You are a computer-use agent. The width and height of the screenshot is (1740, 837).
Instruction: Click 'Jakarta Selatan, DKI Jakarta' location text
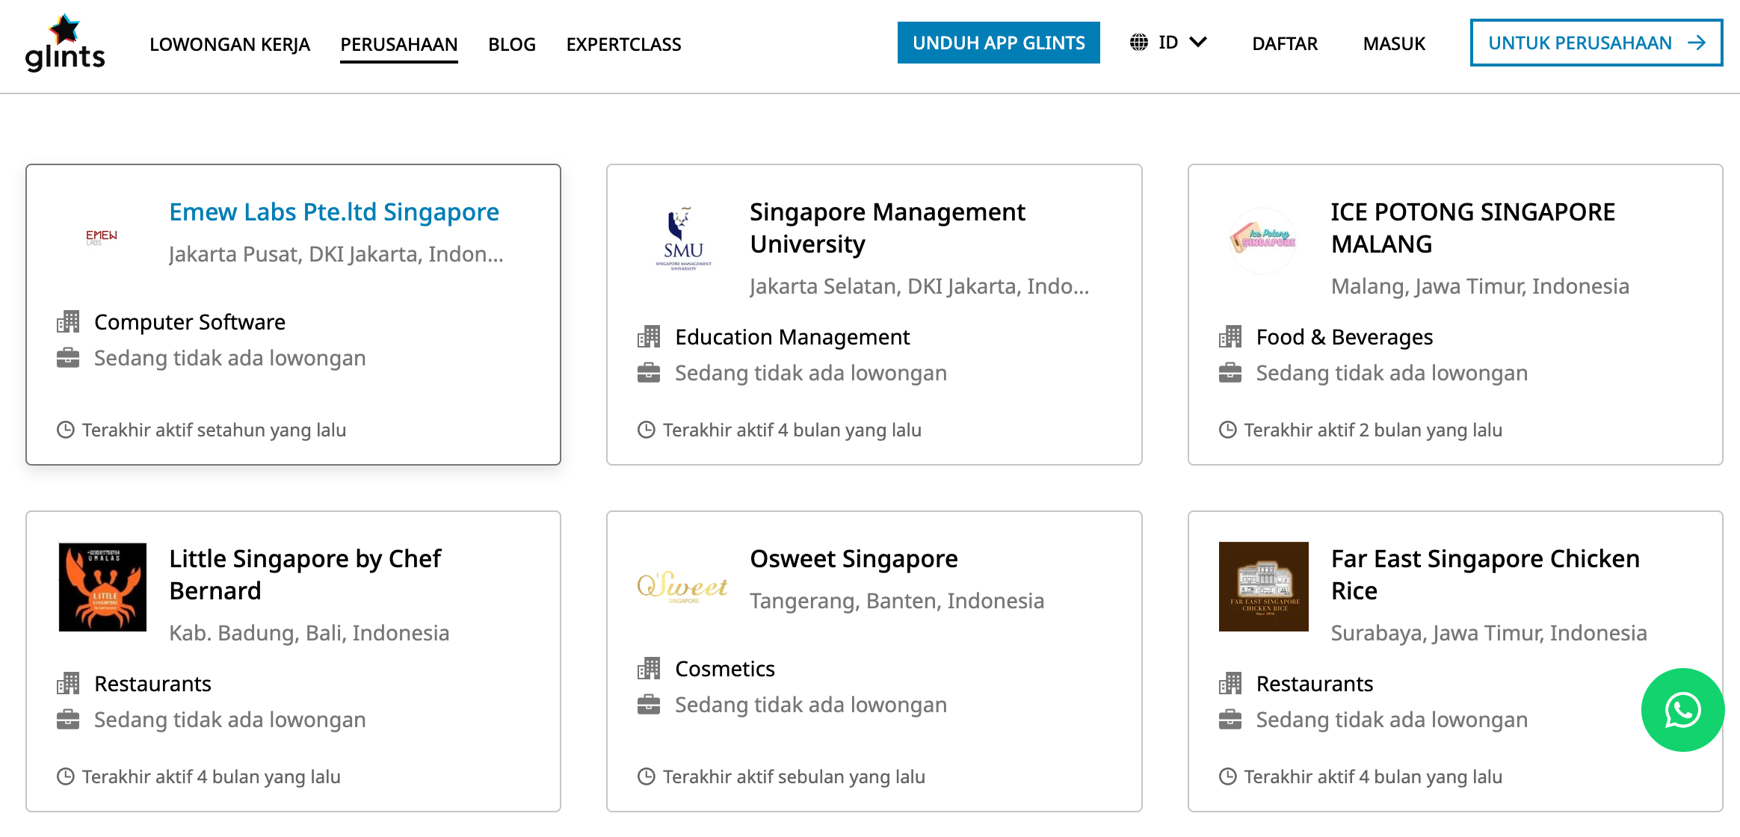pyautogui.click(x=919, y=286)
